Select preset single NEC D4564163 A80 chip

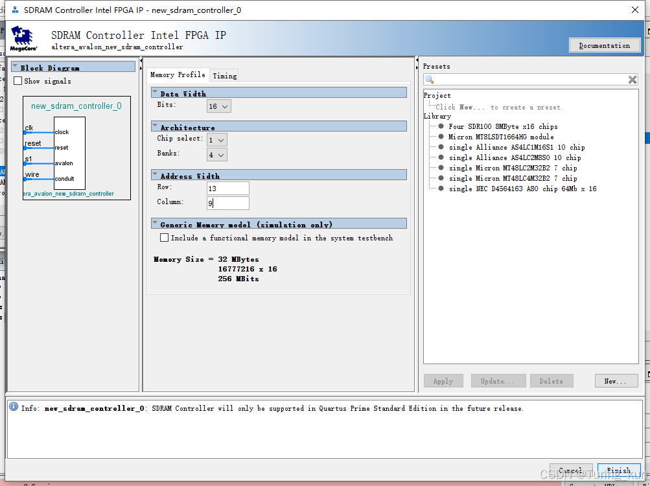click(522, 189)
